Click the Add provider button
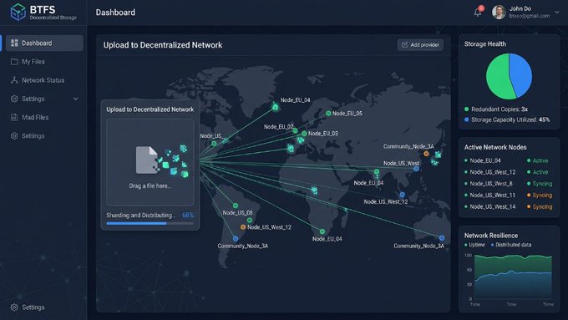 click(420, 45)
